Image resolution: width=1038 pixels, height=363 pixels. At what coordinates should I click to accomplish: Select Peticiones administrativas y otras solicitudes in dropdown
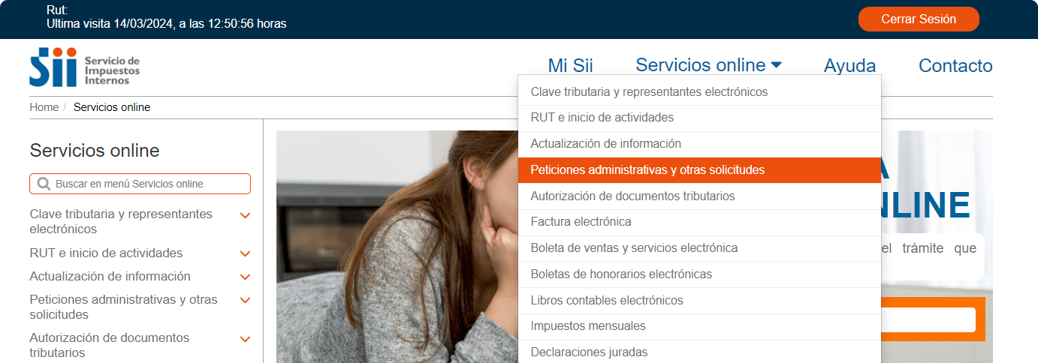[699, 170]
